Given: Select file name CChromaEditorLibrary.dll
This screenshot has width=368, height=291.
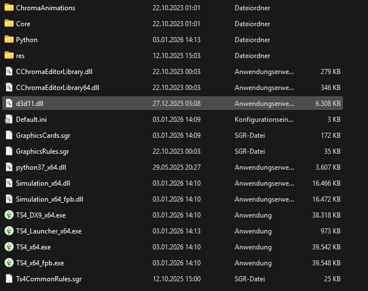Looking at the screenshot, I should [x=54, y=72].
